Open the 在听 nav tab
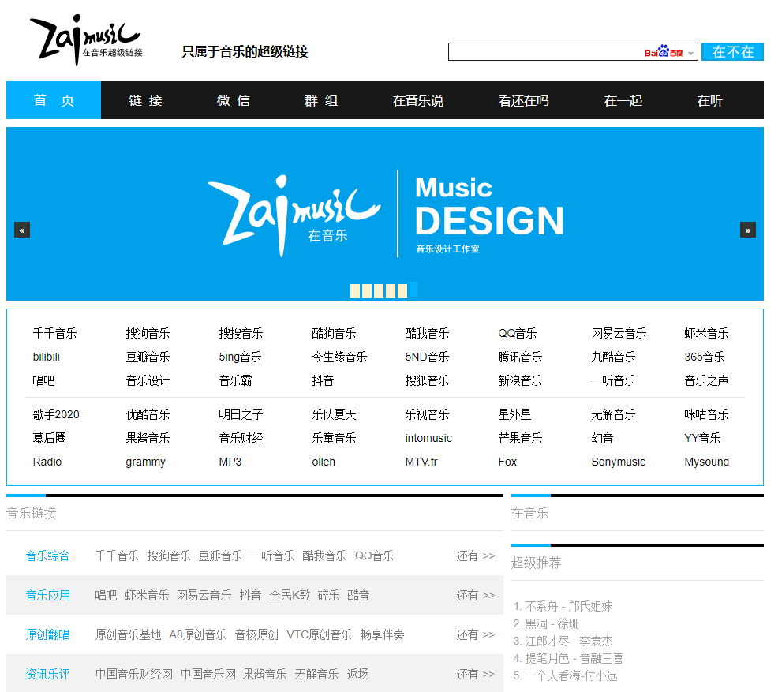This screenshot has width=778, height=692. pyautogui.click(x=709, y=100)
